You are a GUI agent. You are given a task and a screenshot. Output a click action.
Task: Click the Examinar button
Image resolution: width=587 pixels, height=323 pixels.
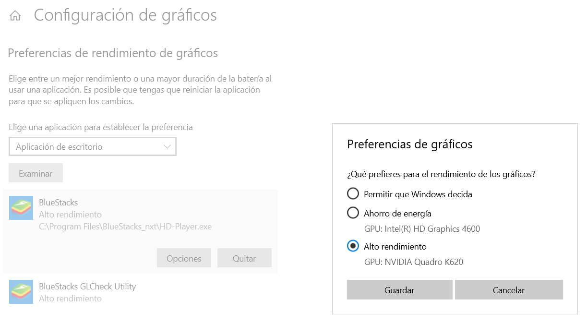36,172
